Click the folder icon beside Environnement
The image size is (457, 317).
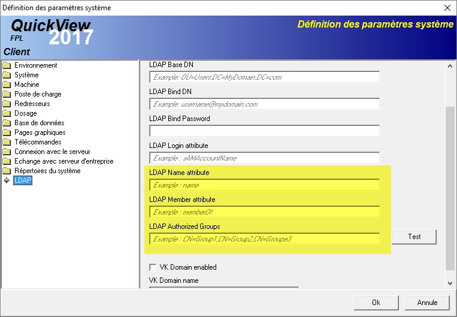click(7, 65)
